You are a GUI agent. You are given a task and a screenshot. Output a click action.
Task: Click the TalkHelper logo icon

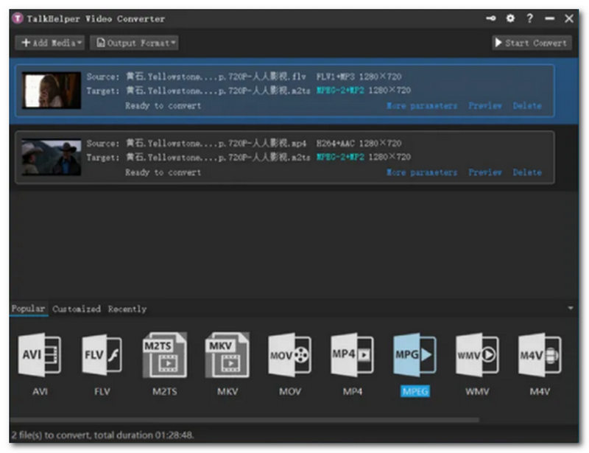(17, 18)
